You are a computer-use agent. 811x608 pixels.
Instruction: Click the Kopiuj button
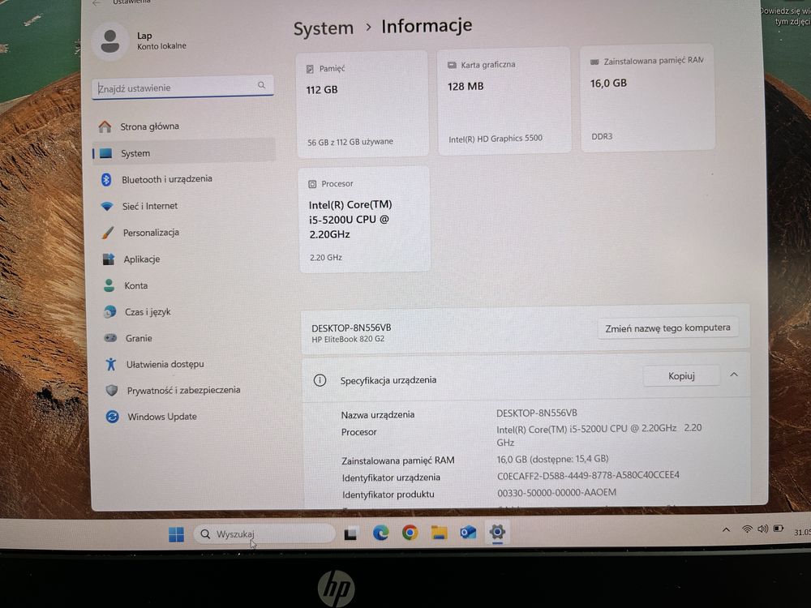point(681,376)
